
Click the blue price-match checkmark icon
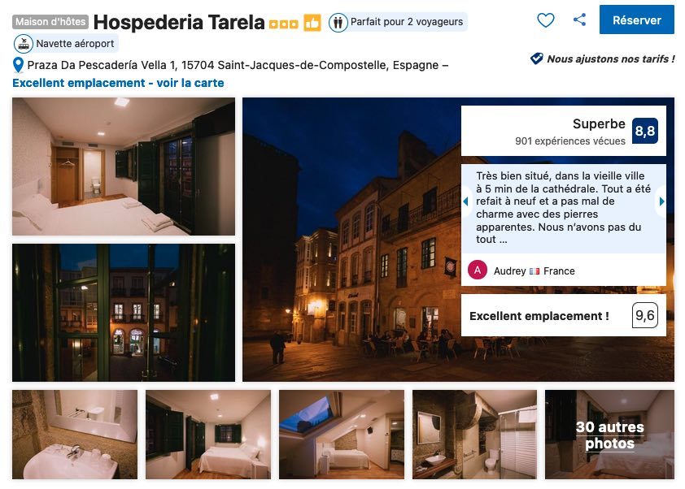pyautogui.click(x=536, y=58)
